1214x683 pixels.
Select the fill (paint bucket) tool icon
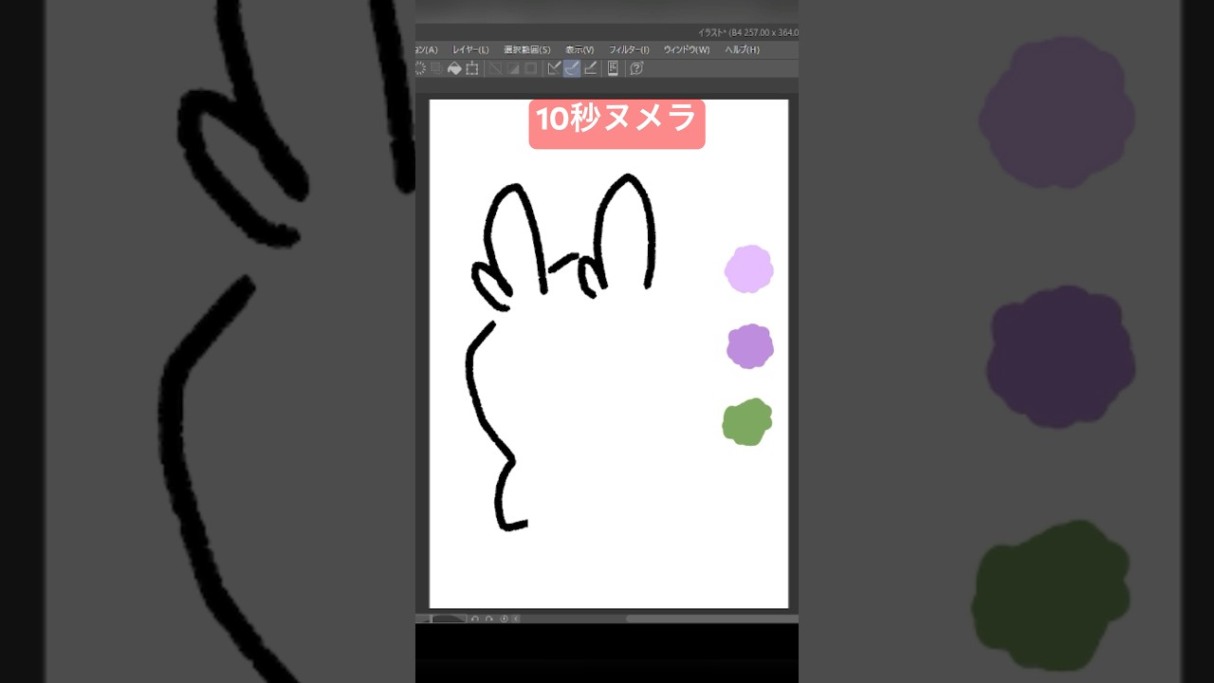click(x=455, y=67)
